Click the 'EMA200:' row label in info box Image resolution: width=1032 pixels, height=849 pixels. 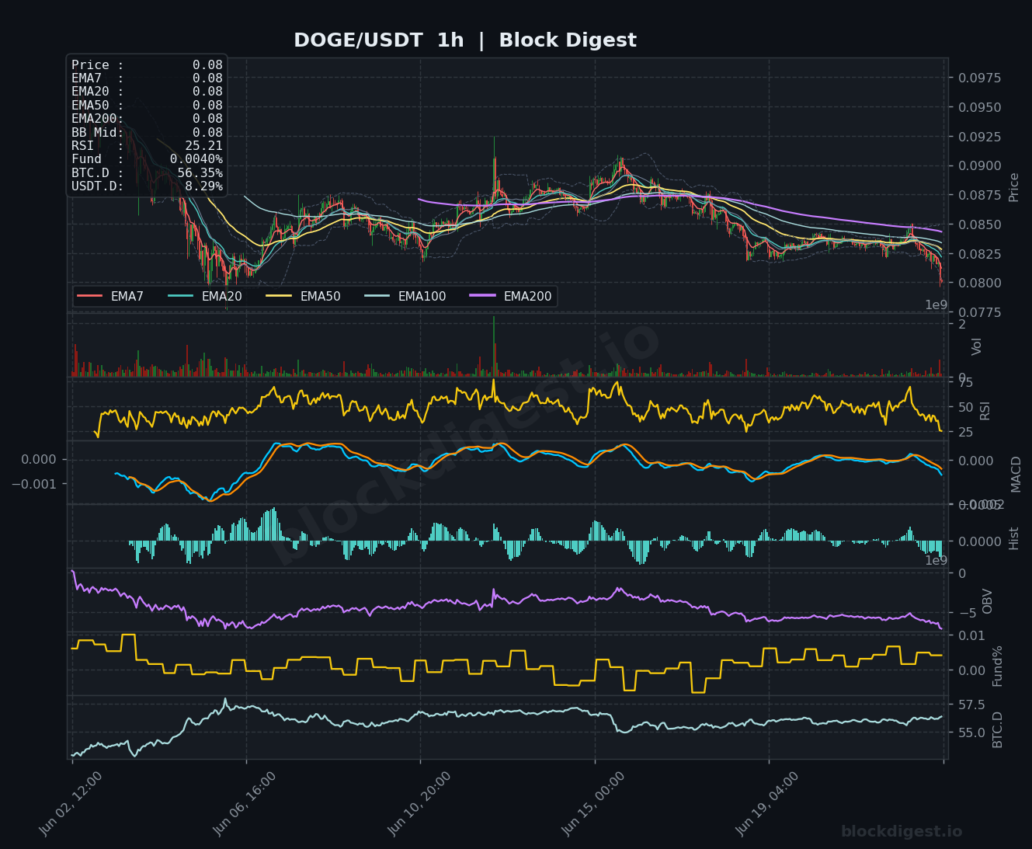[98, 119]
